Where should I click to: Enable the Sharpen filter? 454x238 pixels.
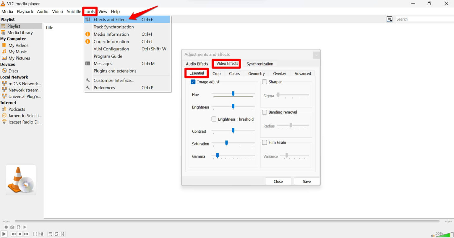(x=264, y=82)
